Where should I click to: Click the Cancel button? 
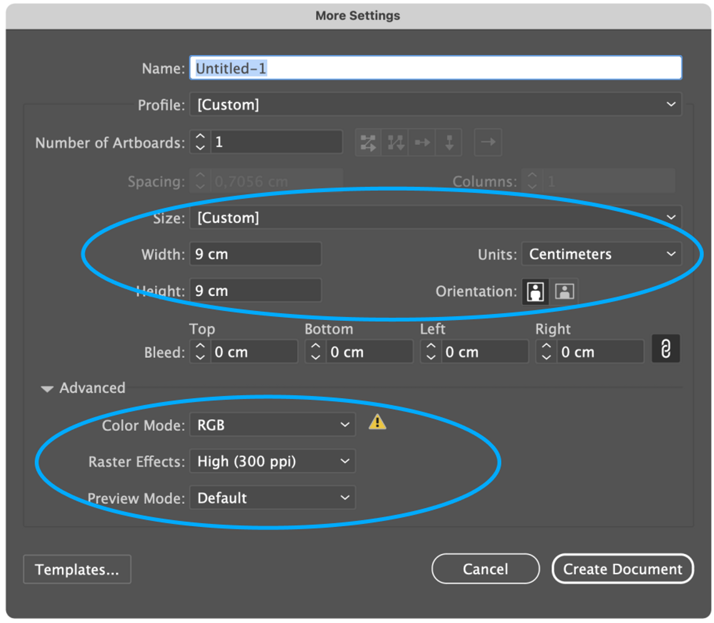coord(485,569)
